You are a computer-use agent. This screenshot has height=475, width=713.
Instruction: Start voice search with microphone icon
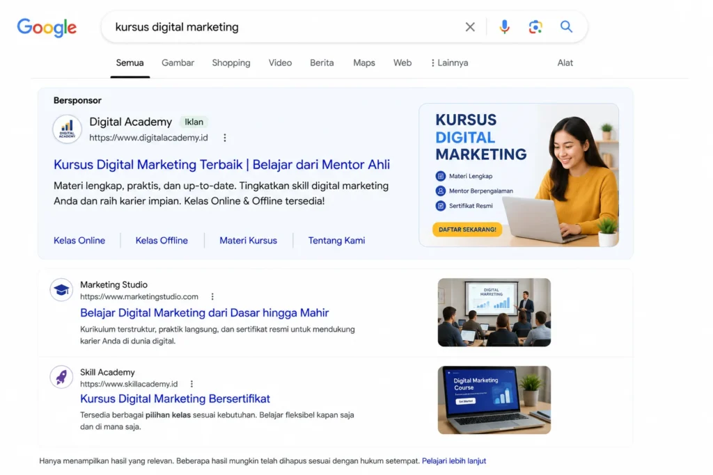(504, 27)
